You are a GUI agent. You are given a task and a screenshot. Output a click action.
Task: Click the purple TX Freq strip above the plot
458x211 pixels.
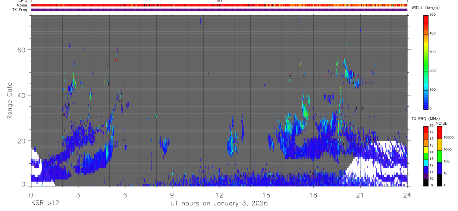pyautogui.click(x=219, y=10)
